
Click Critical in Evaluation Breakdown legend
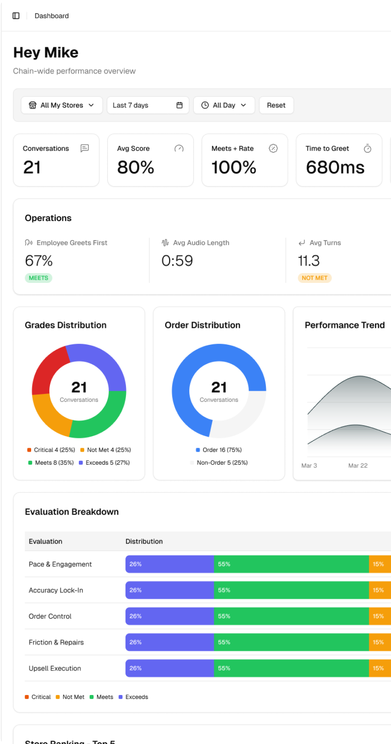coord(38,697)
